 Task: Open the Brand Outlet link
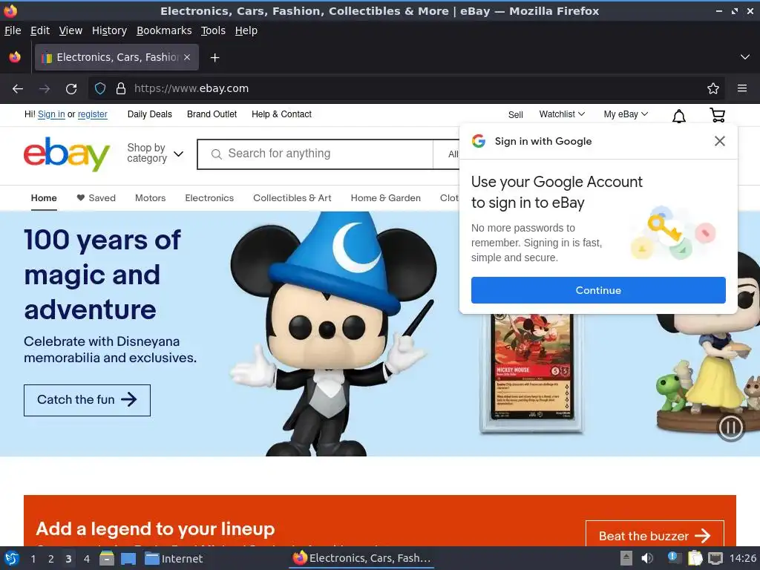(212, 114)
